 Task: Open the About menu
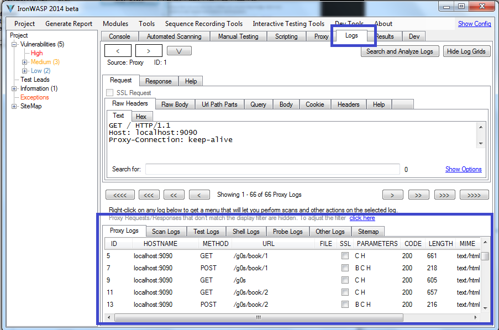click(384, 24)
